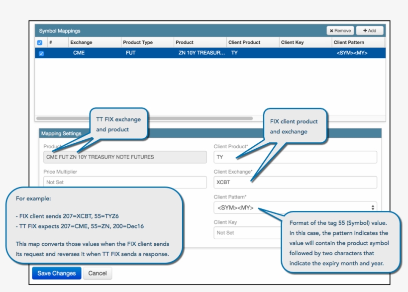408x292 pixels.
Task: Sort by the Client Pattern column header
Action: tap(349, 43)
